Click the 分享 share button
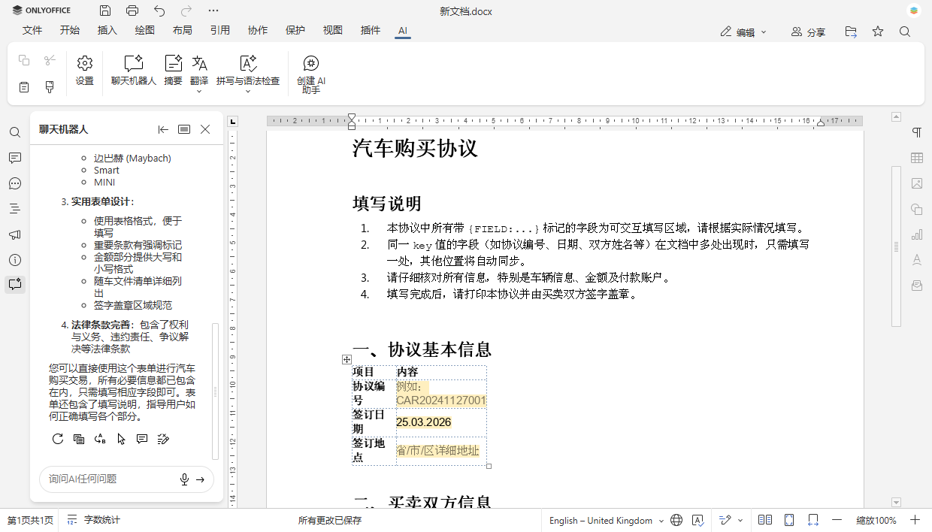 pyautogui.click(x=808, y=32)
